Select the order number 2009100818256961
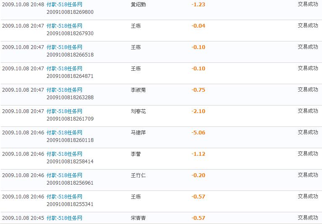This screenshot has width=322, height=224. pyautogui.click(x=70, y=183)
